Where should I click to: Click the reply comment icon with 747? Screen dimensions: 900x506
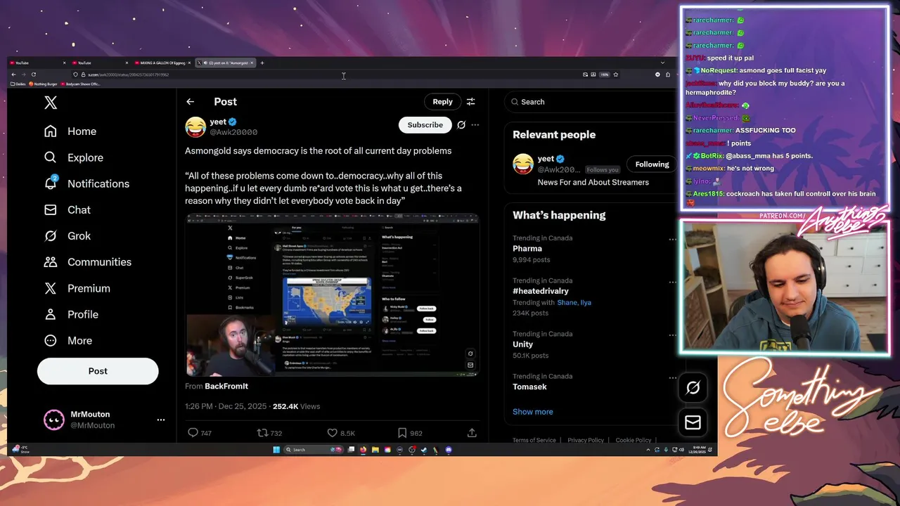coord(193,433)
